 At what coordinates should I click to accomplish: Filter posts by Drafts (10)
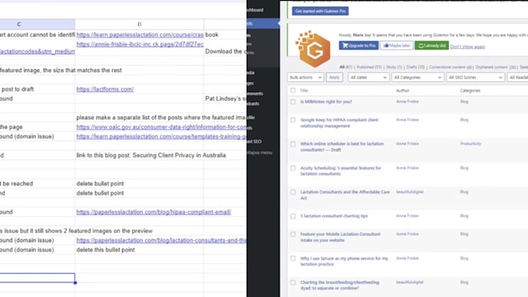415,67
